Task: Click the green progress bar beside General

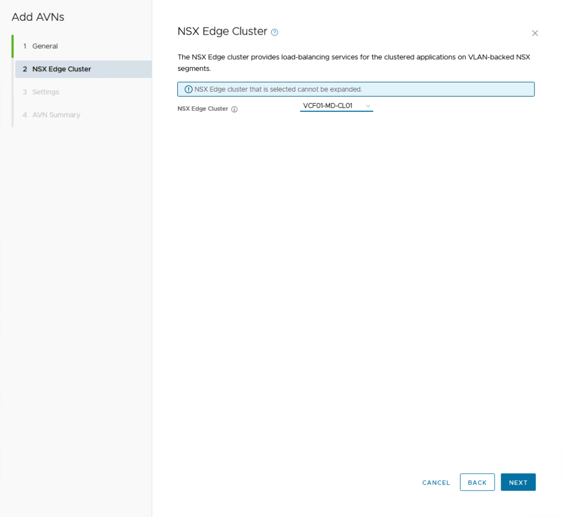Action: (x=13, y=46)
